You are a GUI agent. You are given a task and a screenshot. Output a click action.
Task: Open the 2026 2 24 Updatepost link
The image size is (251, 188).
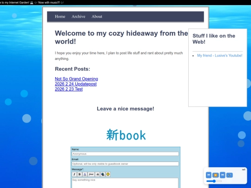point(76,84)
